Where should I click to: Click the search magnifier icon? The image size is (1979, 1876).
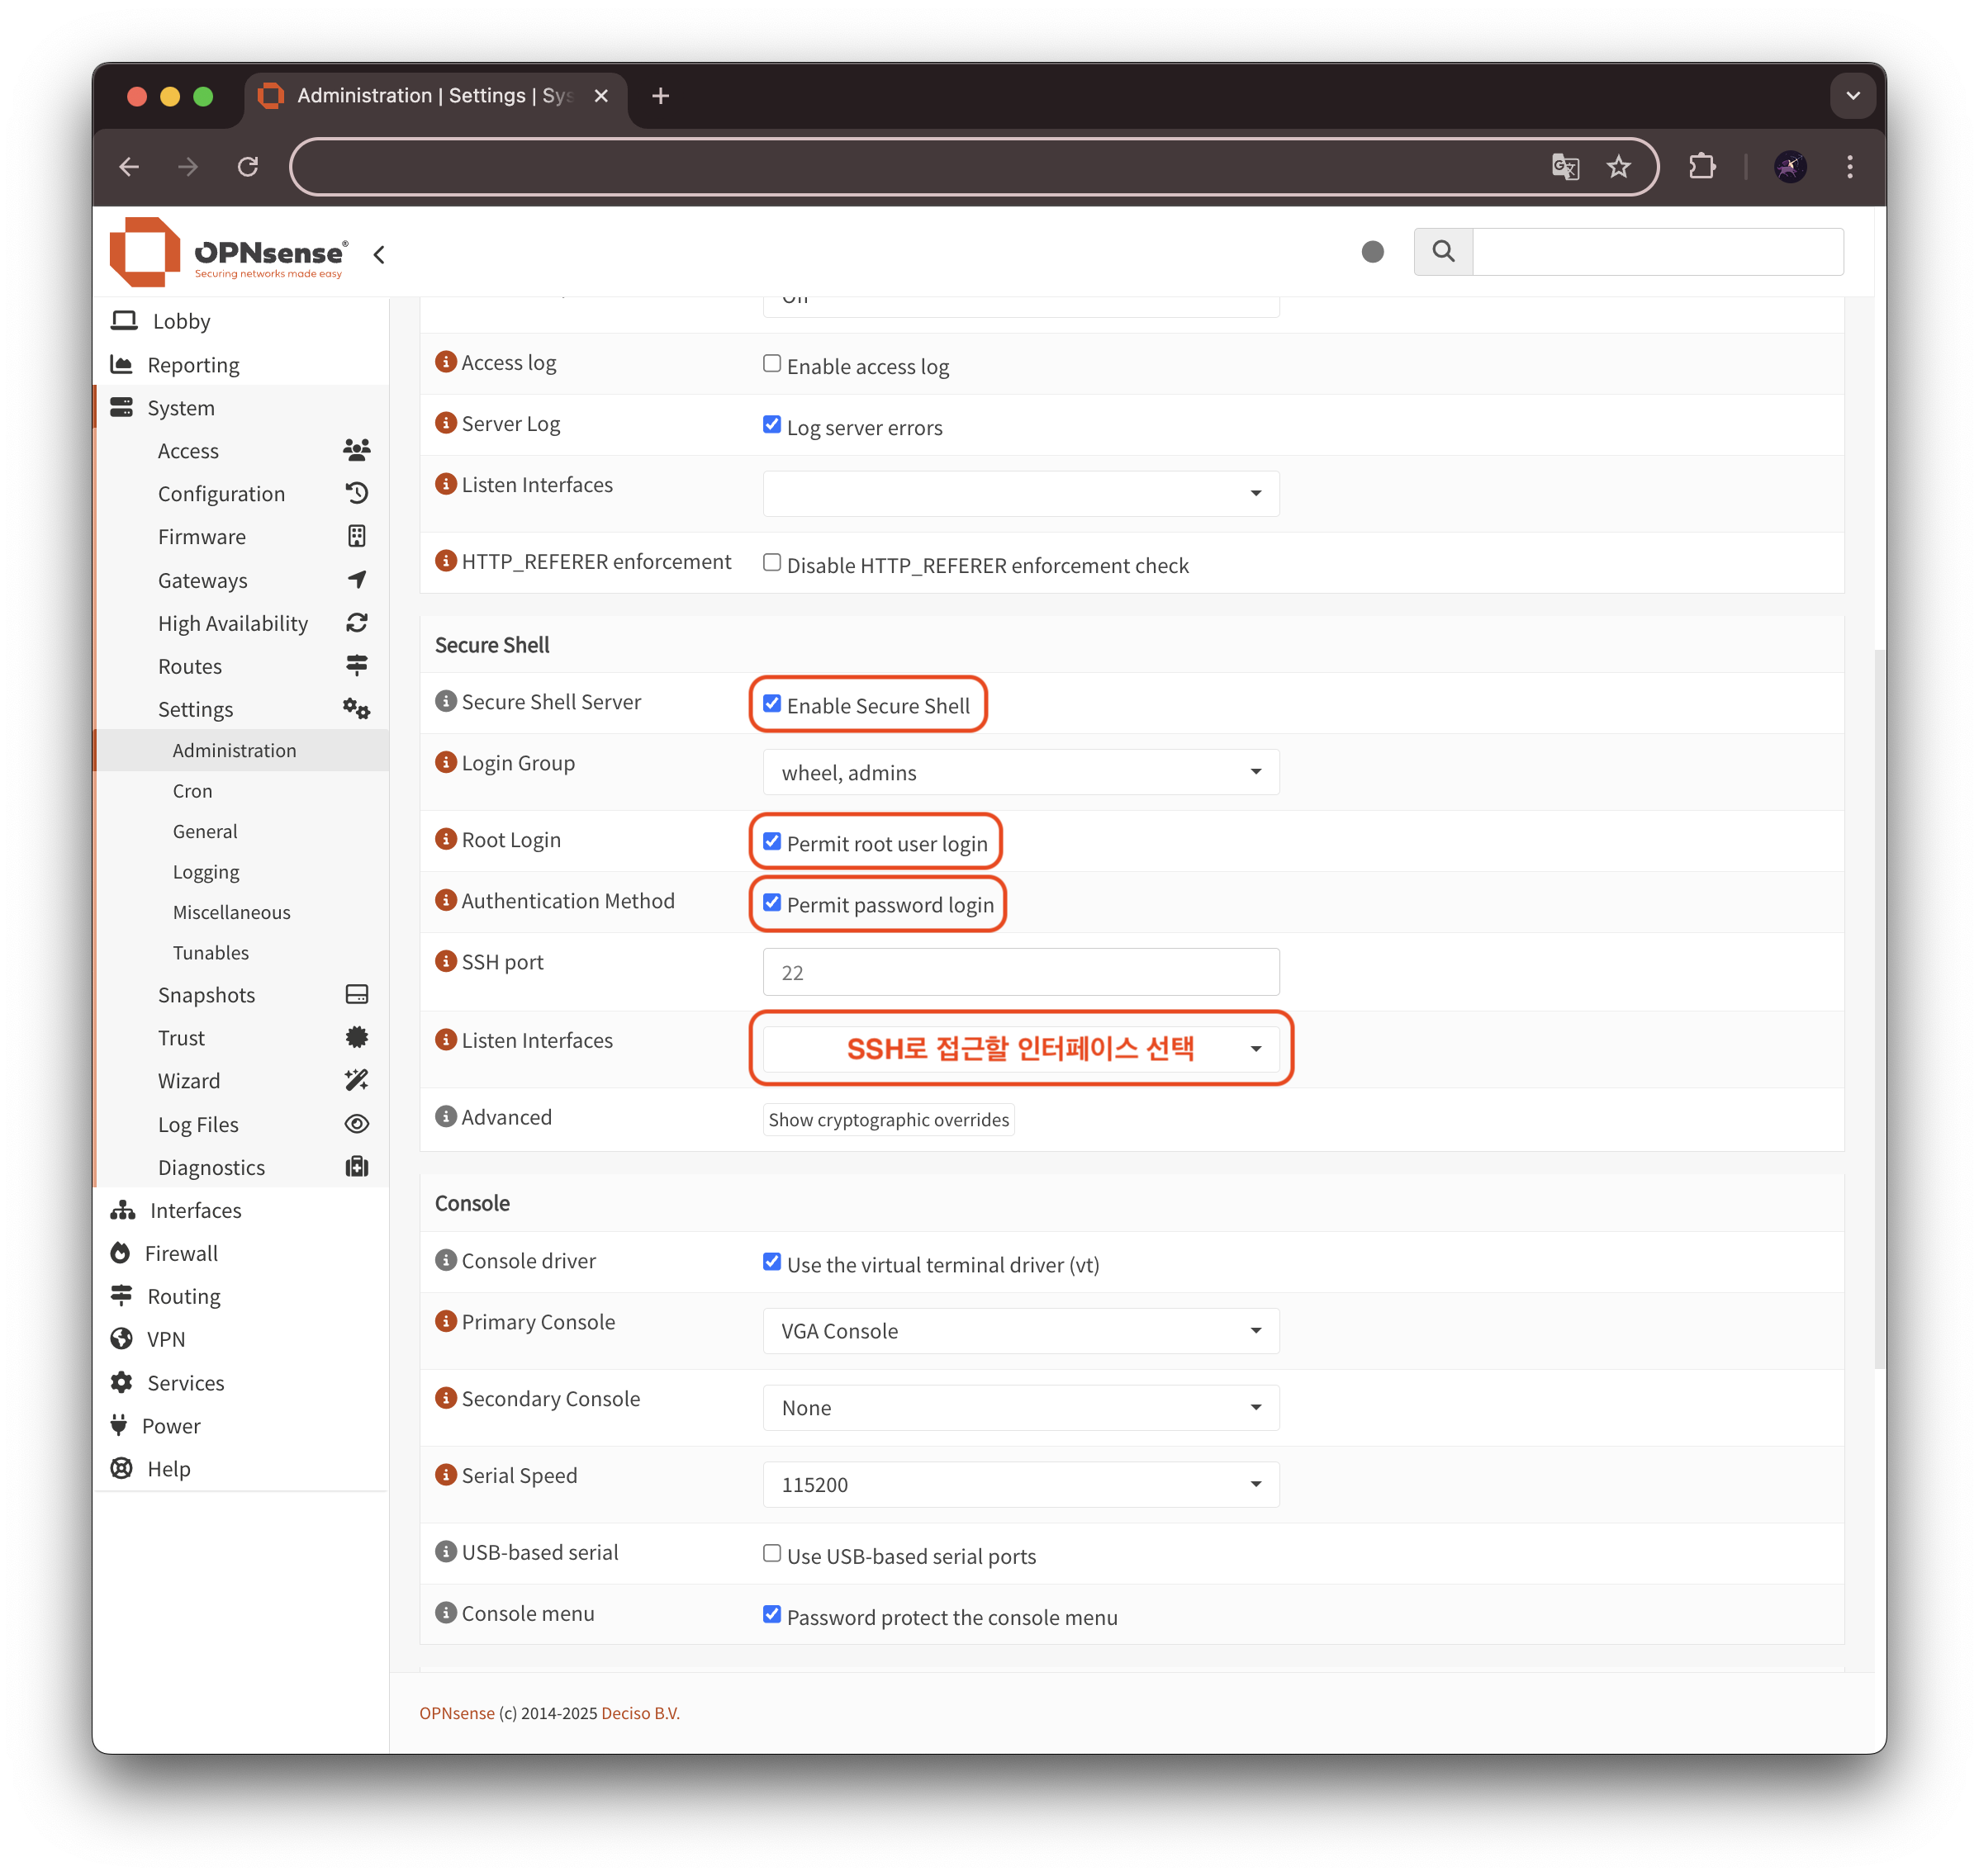[x=1443, y=251]
